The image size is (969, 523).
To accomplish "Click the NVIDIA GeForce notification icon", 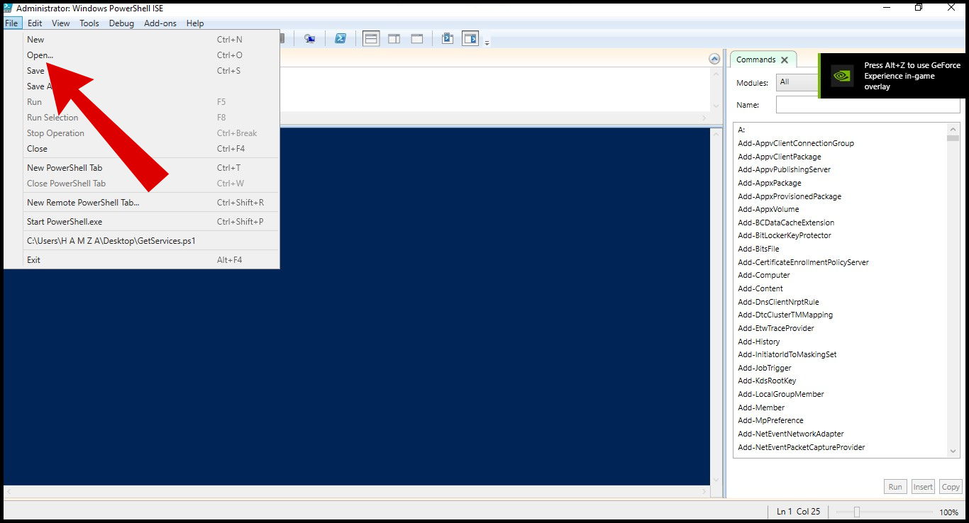I will coord(842,76).
